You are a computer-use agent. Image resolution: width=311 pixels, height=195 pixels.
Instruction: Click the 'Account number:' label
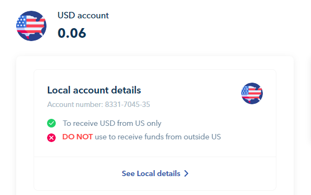[x=75, y=104]
